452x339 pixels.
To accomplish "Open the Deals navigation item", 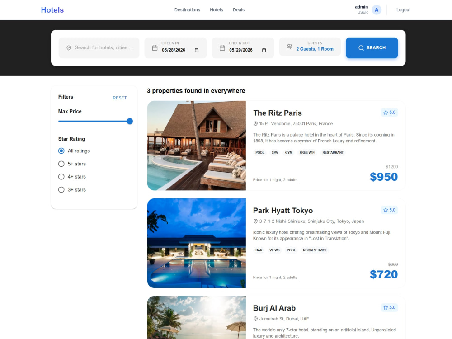I will 239,10.
